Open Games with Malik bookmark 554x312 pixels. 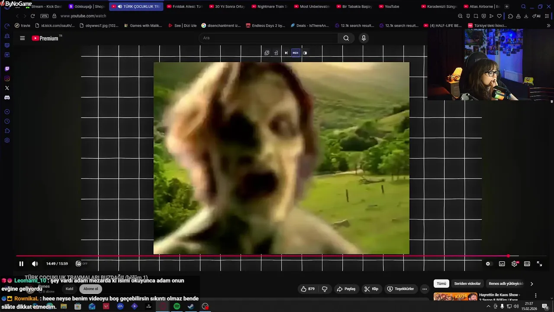143,26
